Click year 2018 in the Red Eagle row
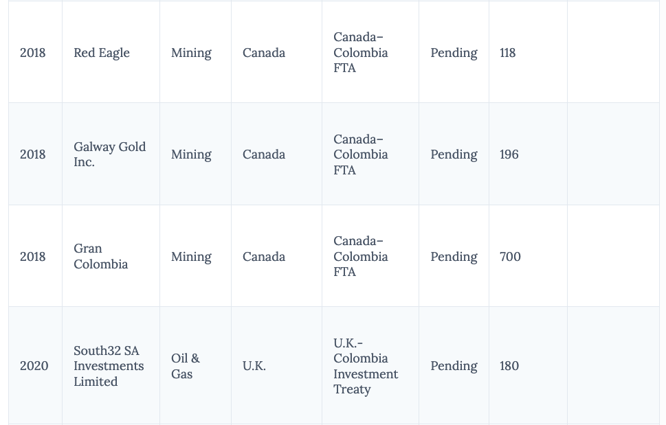 tap(33, 53)
